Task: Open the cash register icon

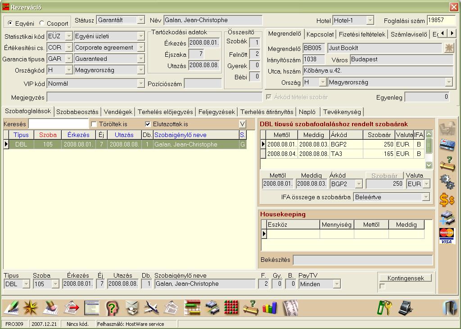Action: pos(406,308)
